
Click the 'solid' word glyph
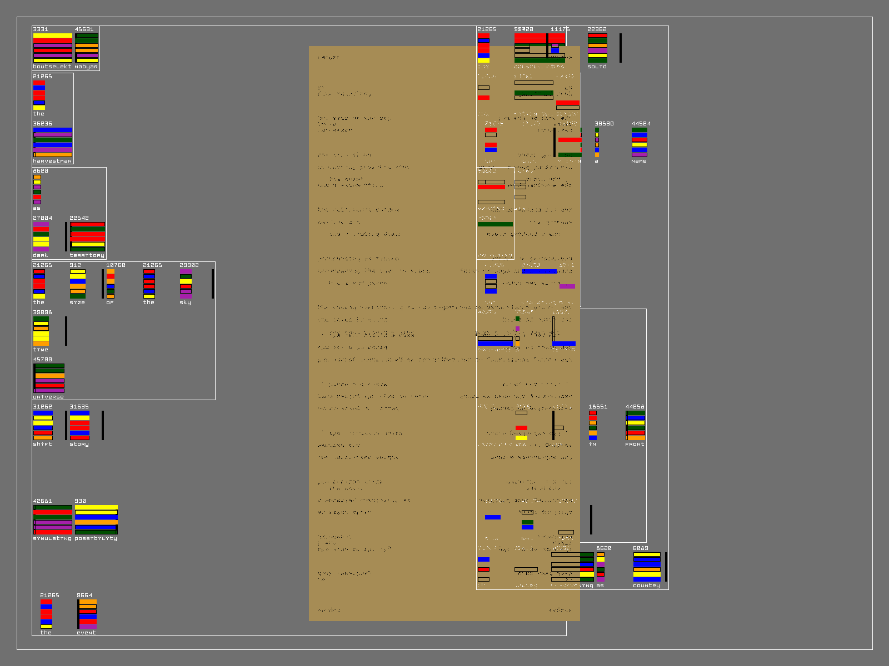[597, 48]
